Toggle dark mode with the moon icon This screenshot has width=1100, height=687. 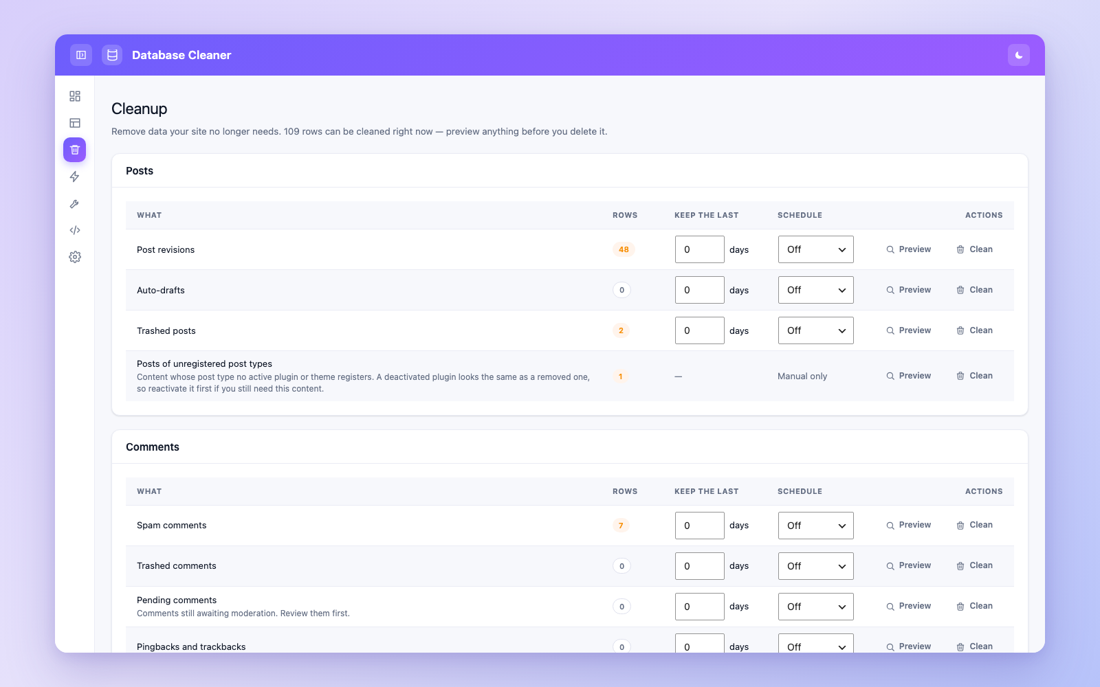[x=1019, y=55]
